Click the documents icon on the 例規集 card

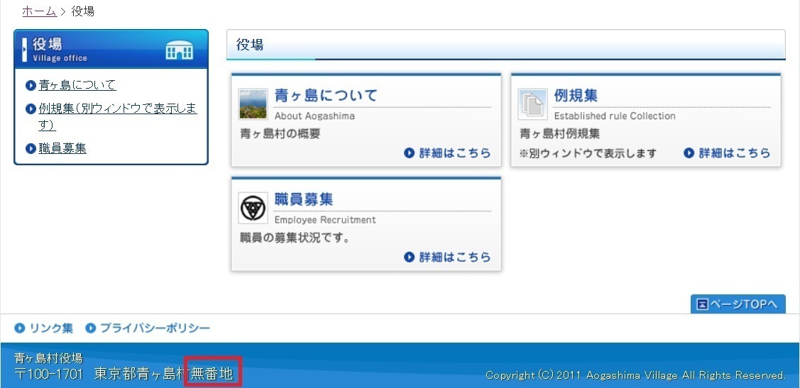(x=532, y=104)
